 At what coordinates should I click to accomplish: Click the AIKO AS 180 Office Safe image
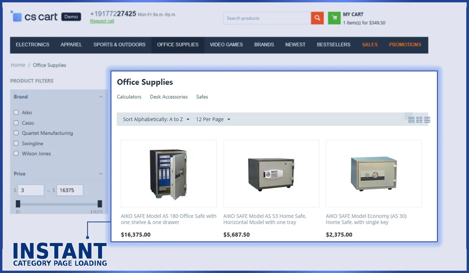coord(168,174)
